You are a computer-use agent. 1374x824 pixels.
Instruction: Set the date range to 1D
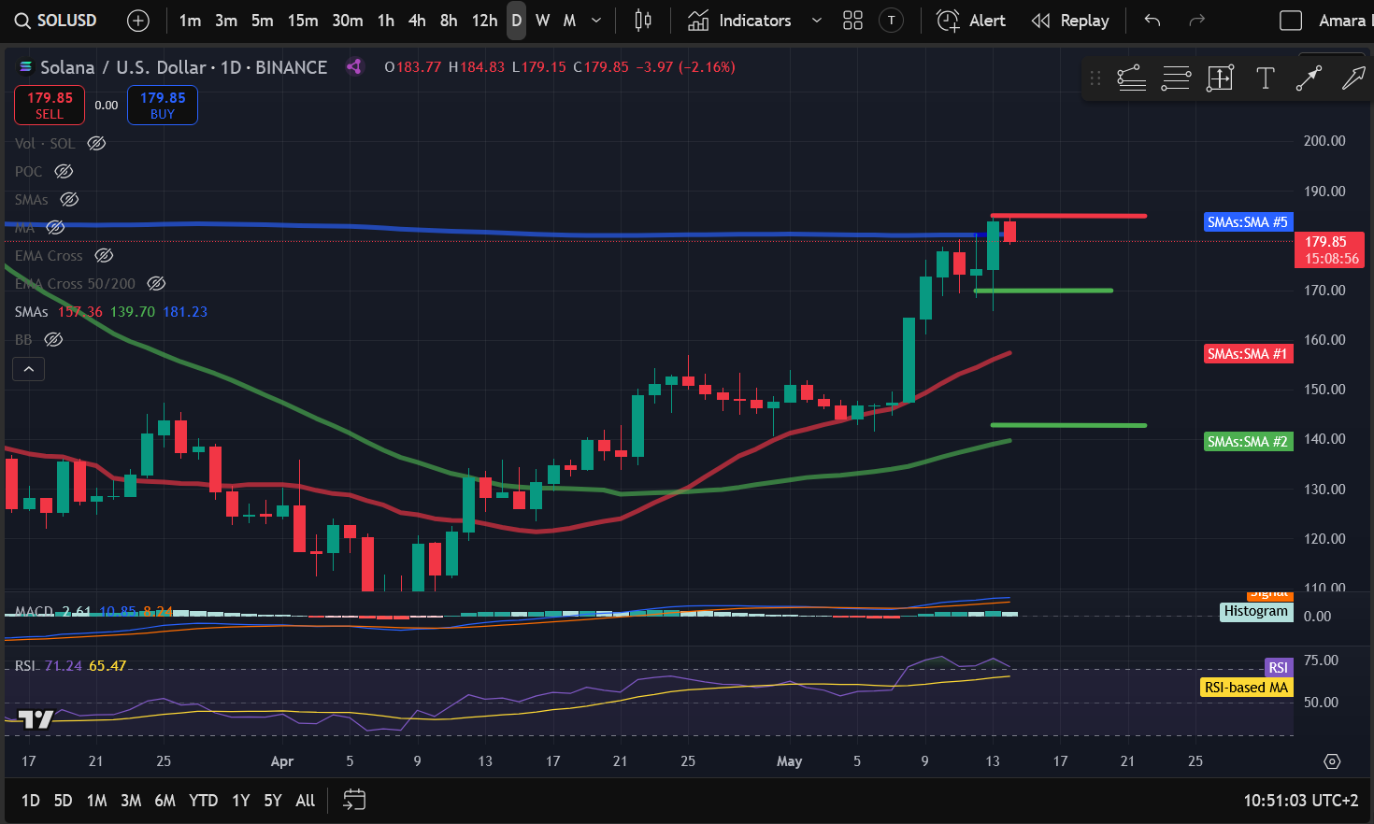click(31, 801)
